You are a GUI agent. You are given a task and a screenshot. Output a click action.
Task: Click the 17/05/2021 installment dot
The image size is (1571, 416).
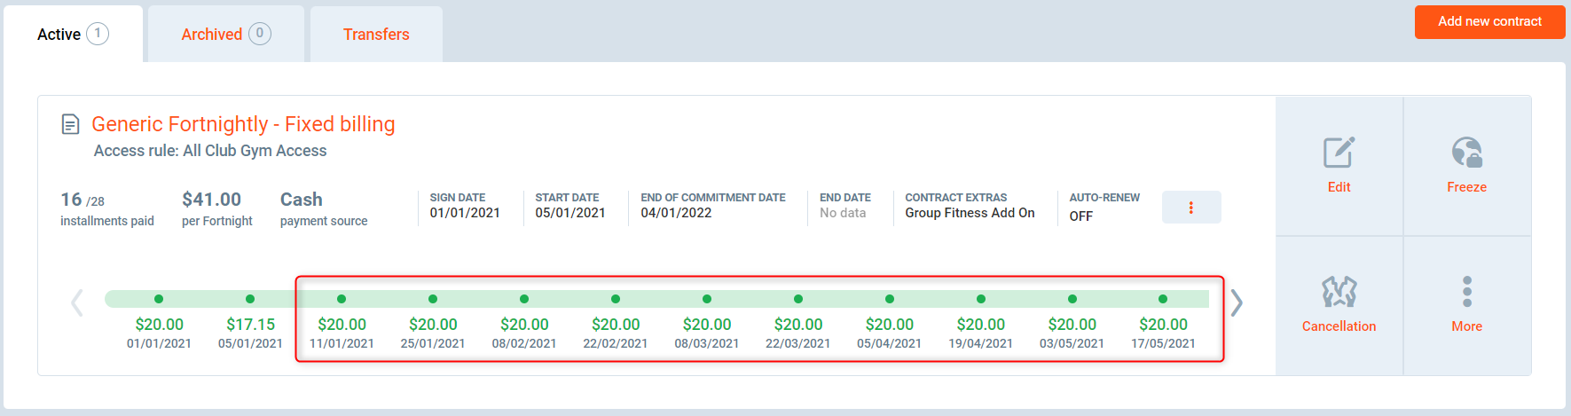1163,299
